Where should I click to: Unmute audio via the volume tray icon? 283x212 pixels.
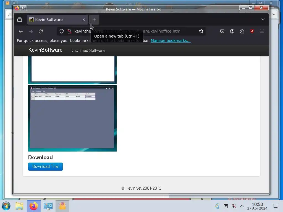(x=234, y=206)
